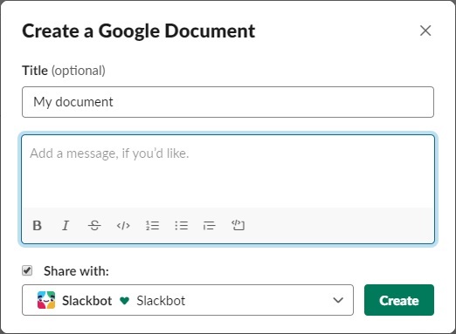Click the Slackbot avatar in the share selector
The image size is (456, 334).
click(46, 300)
